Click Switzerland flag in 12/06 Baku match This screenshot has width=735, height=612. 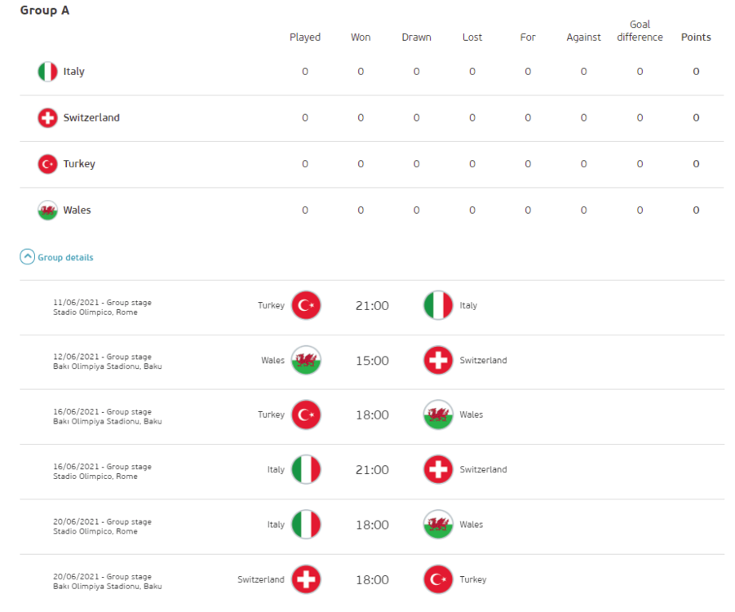click(x=438, y=361)
